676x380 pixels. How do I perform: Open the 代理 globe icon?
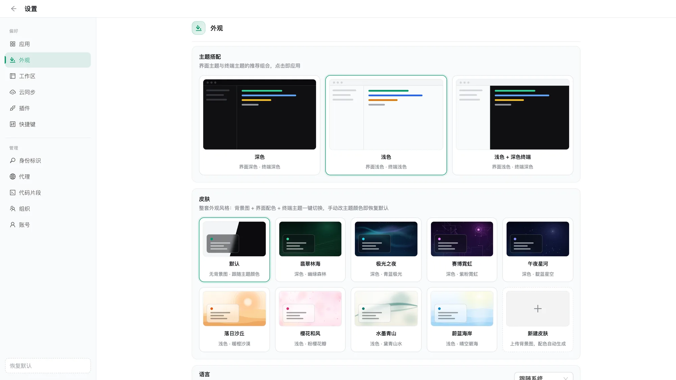coord(13,177)
